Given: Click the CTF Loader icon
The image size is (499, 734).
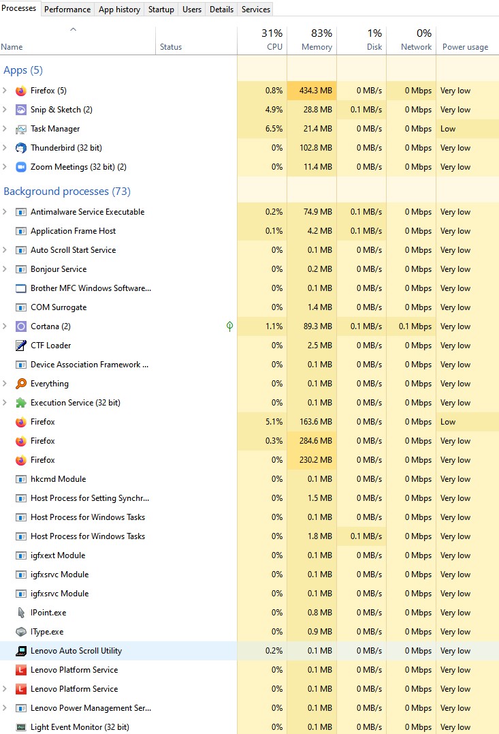Looking at the screenshot, I should coord(20,346).
